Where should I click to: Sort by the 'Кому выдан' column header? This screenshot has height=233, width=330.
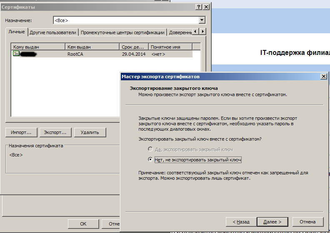point(38,47)
